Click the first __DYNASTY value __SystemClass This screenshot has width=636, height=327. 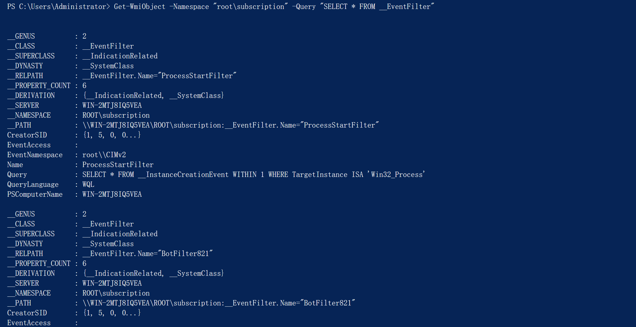point(108,66)
